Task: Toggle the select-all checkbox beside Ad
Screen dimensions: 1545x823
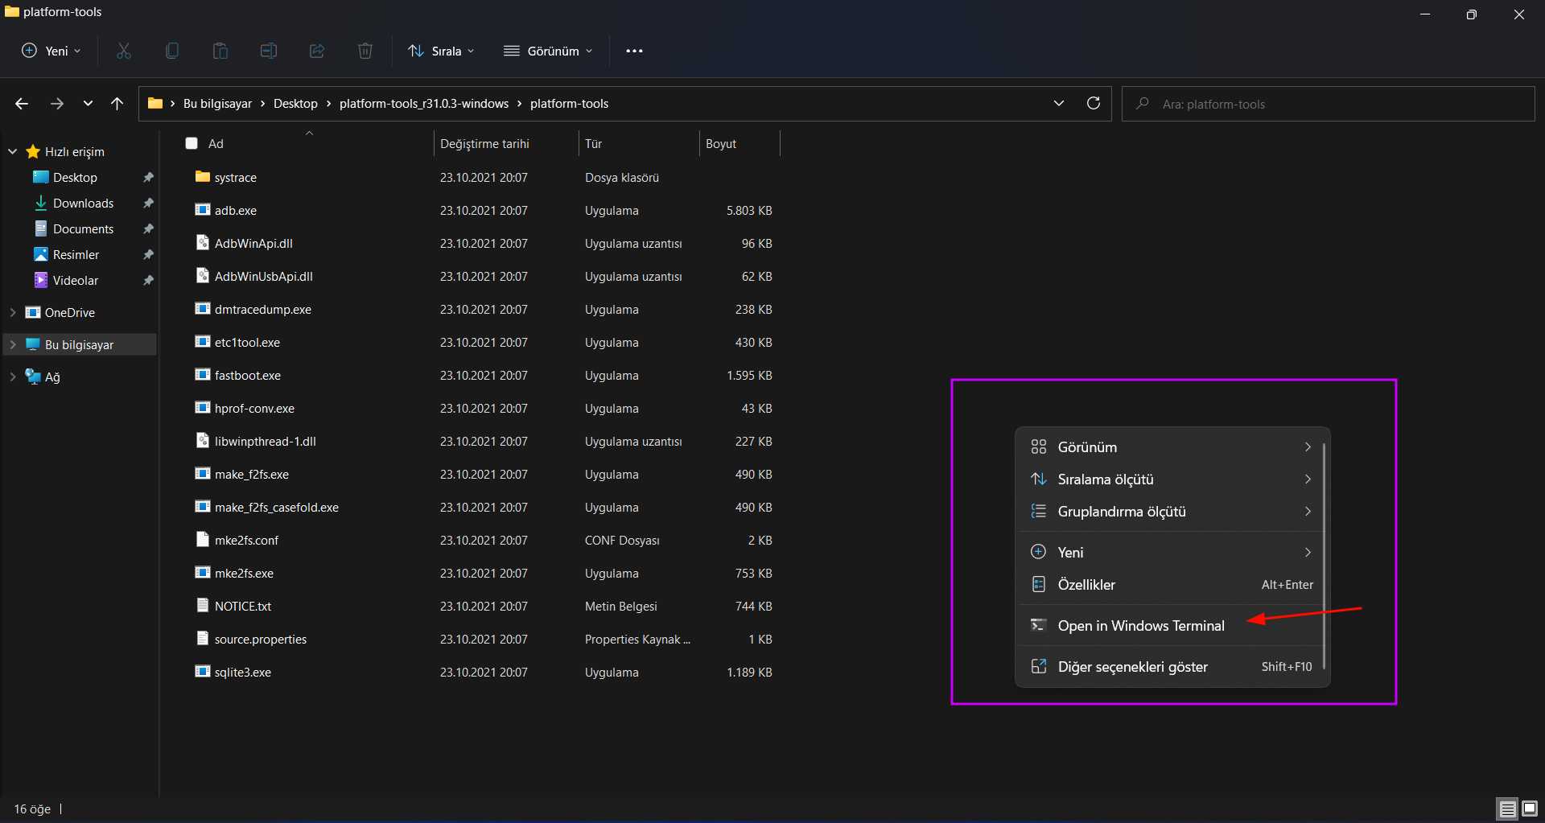Action: coord(192,143)
